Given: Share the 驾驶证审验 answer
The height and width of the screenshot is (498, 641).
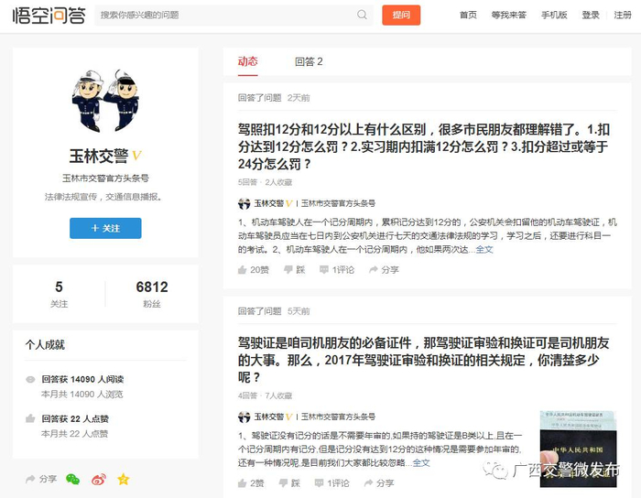Looking at the screenshot, I should click(x=379, y=483).
